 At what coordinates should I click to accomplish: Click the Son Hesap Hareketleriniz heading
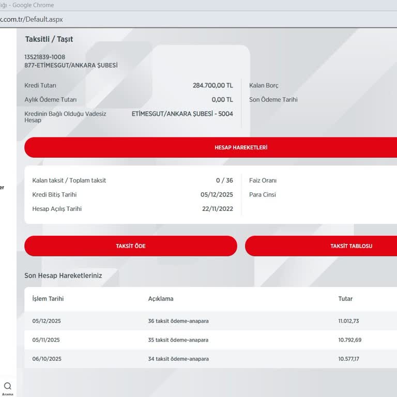[63, 276]
